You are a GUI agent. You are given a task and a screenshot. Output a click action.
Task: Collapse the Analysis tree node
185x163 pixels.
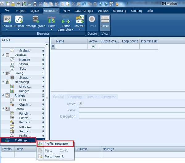click(x=3, y=95)
